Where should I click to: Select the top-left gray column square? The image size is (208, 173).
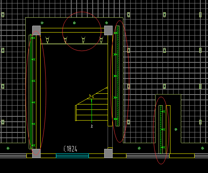pyautogui.click(x=36, y=30)
